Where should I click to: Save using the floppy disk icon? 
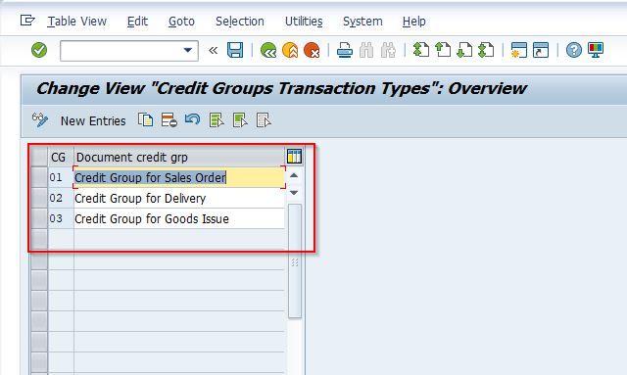235,50
